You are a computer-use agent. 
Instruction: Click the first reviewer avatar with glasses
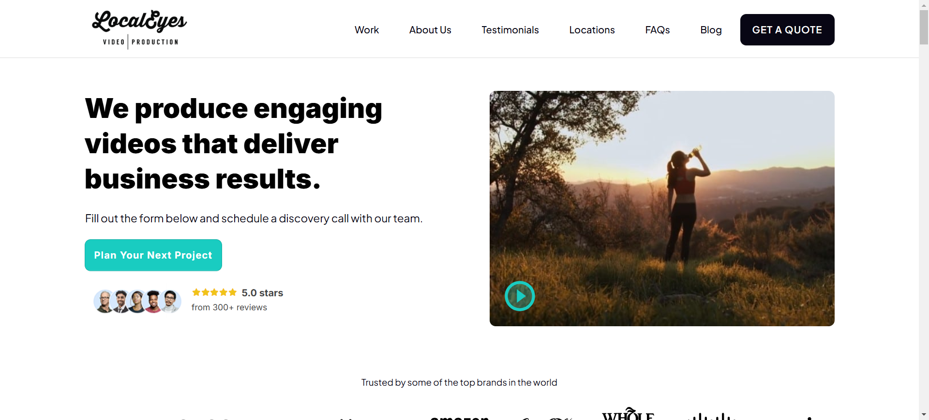(104, 302)
